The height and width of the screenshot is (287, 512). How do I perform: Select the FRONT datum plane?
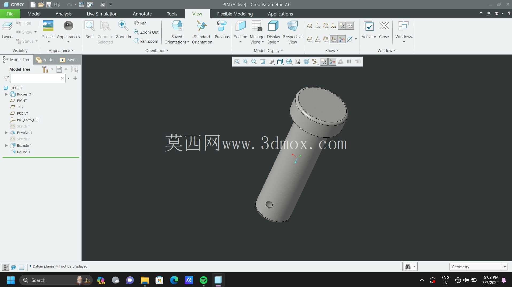pyautogui.click(x=22, y=114)
